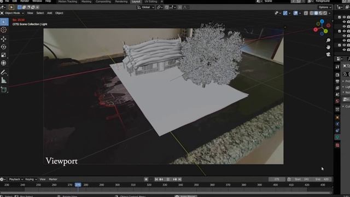This screenshot has width=350, height=197.
Task: Pick the Rotate tool
Action: [4, 47]
